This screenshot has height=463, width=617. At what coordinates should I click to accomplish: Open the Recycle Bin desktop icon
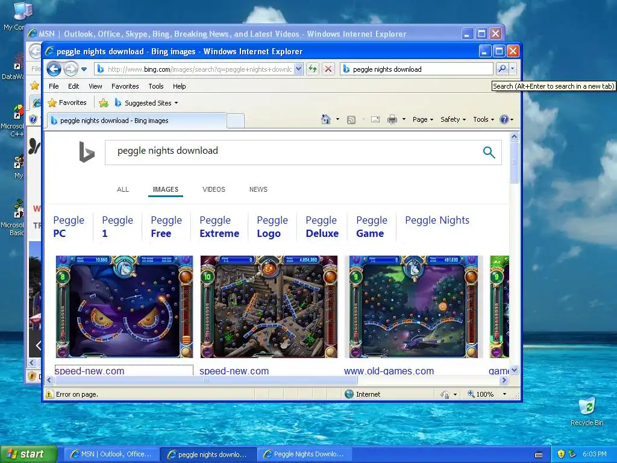(587, 412)
